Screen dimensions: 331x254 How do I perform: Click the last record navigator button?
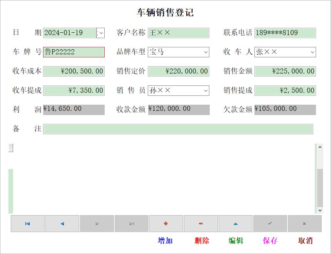pyautogui.click(x=132, y=224)
